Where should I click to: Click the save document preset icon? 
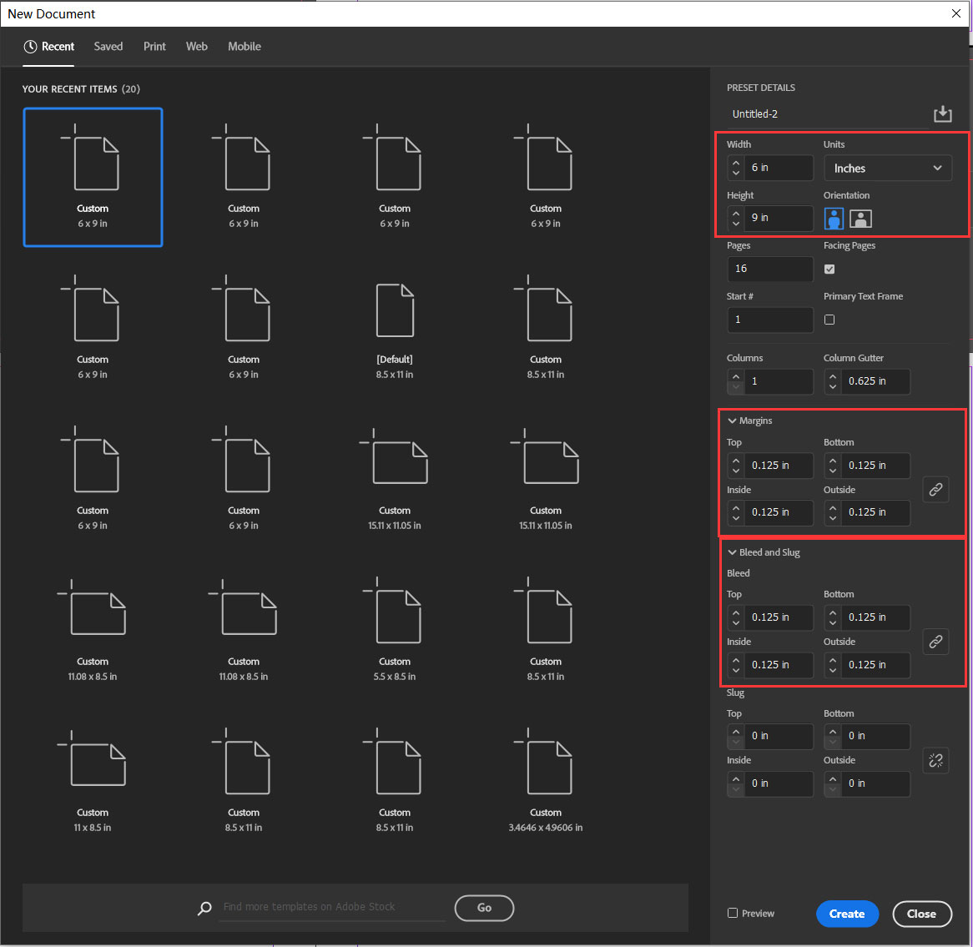[x=942, y=113]
